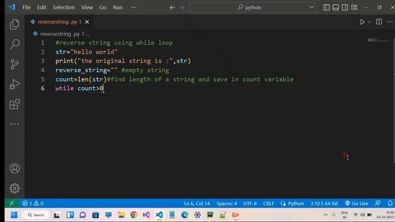Click line number 6 in gutter

pos(43,88)
